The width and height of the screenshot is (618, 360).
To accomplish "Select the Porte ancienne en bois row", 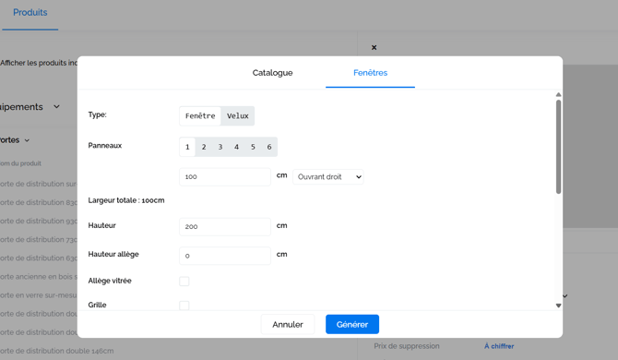I will point(39,276).
